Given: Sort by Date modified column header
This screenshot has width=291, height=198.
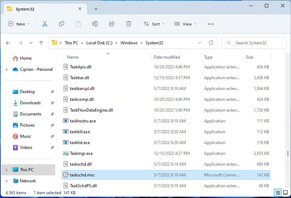Looking at the screenshot, I should tap(167, 57).
